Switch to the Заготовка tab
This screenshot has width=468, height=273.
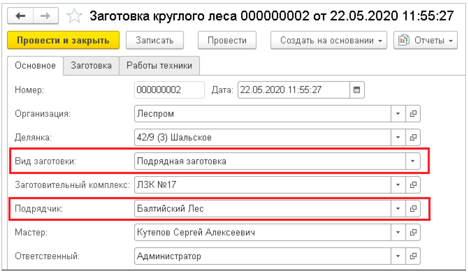click(91, 66)
